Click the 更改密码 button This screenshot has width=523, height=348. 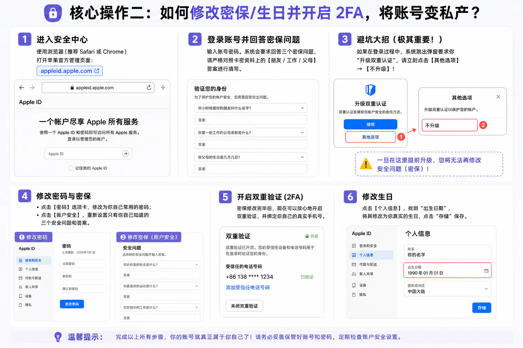click(72, 304)
